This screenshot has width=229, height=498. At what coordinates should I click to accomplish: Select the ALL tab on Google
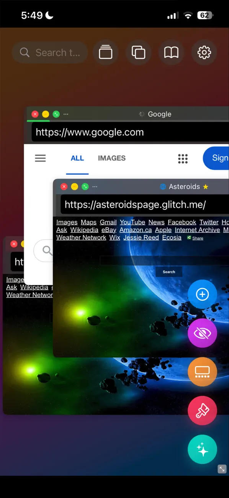pos(77,158)
